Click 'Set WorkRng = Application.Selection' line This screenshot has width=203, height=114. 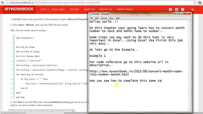[36, 66]
